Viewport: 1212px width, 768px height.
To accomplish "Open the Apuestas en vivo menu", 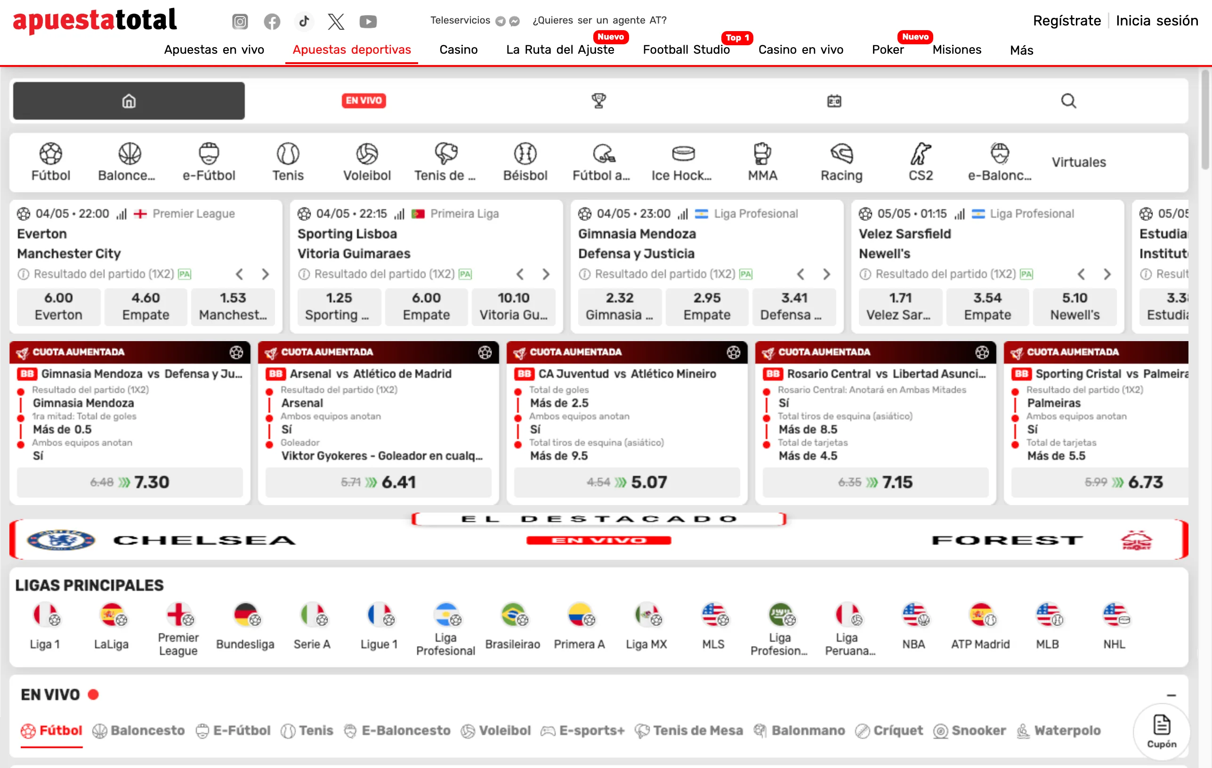I will pyautogui.click(x=214, y=50).
